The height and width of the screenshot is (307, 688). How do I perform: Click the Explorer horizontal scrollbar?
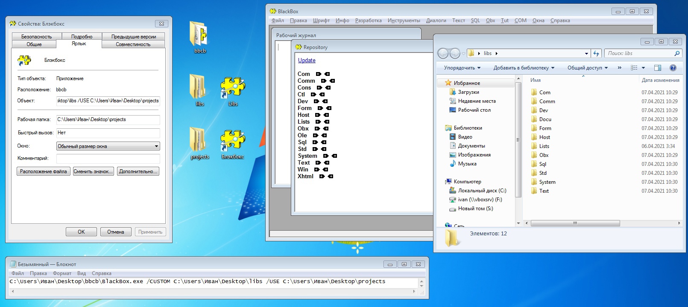tap(575, 223)
